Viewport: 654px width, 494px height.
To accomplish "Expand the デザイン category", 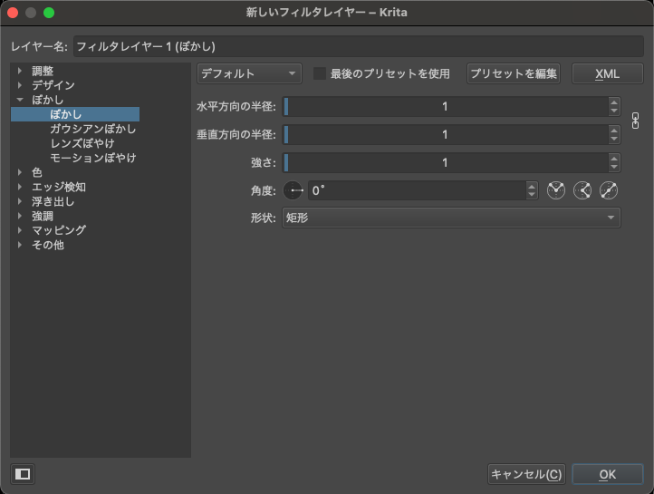I will click(20, 85).
